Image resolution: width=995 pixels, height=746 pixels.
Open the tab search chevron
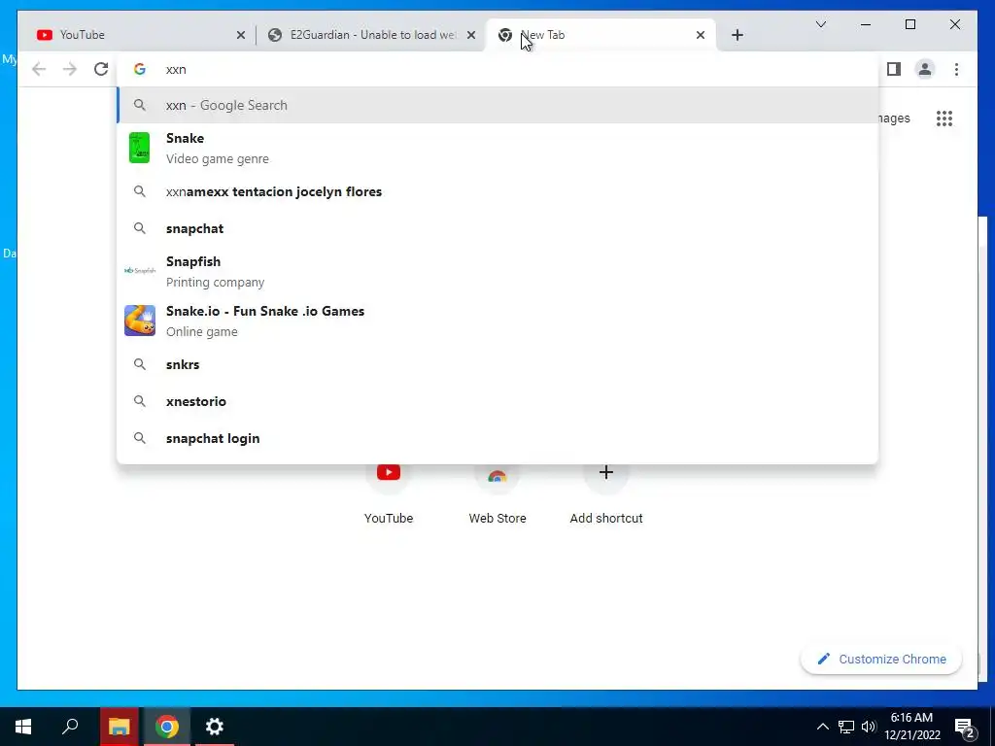[x=820, y=24]
